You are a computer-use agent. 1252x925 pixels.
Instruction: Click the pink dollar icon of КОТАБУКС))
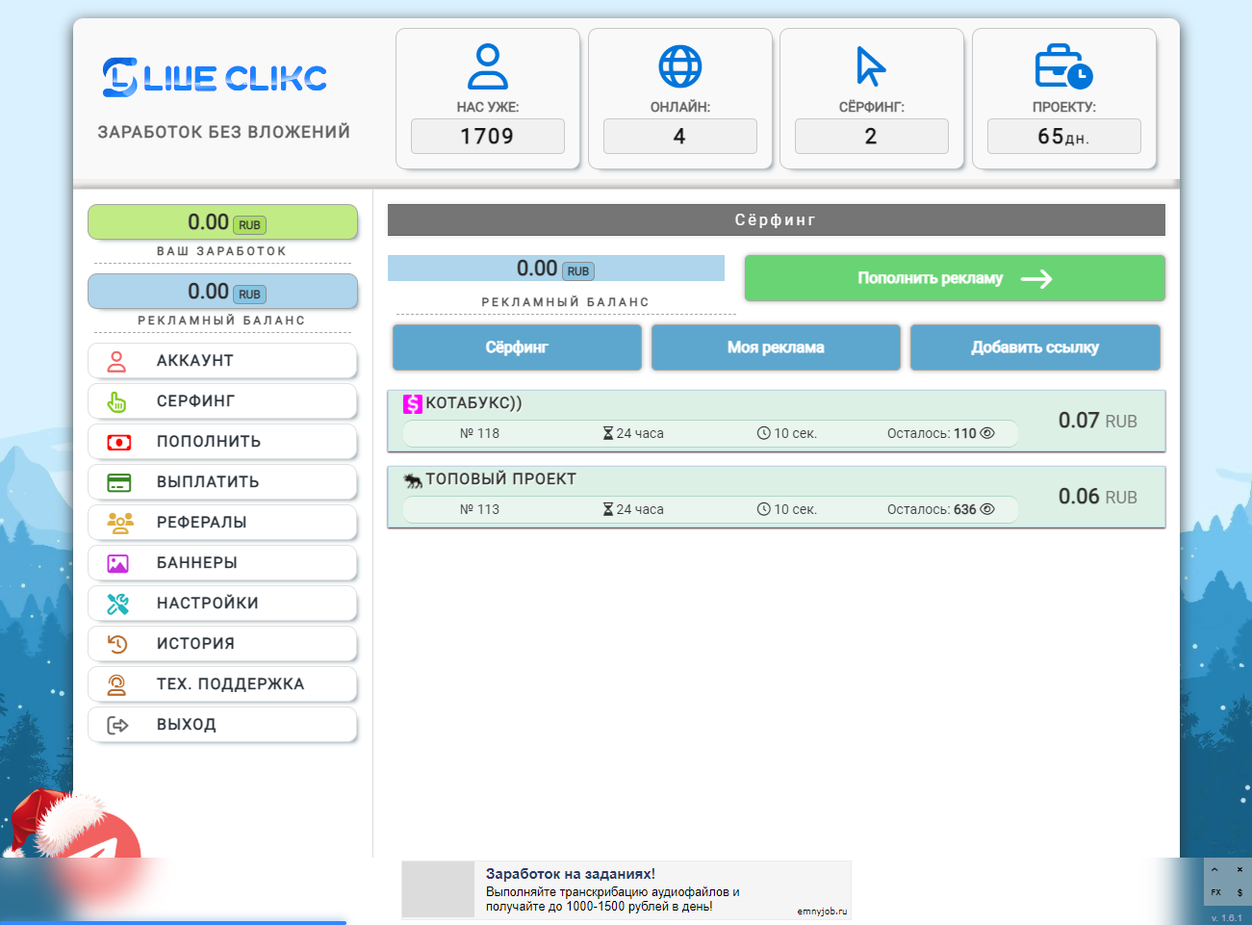point(413,404)
